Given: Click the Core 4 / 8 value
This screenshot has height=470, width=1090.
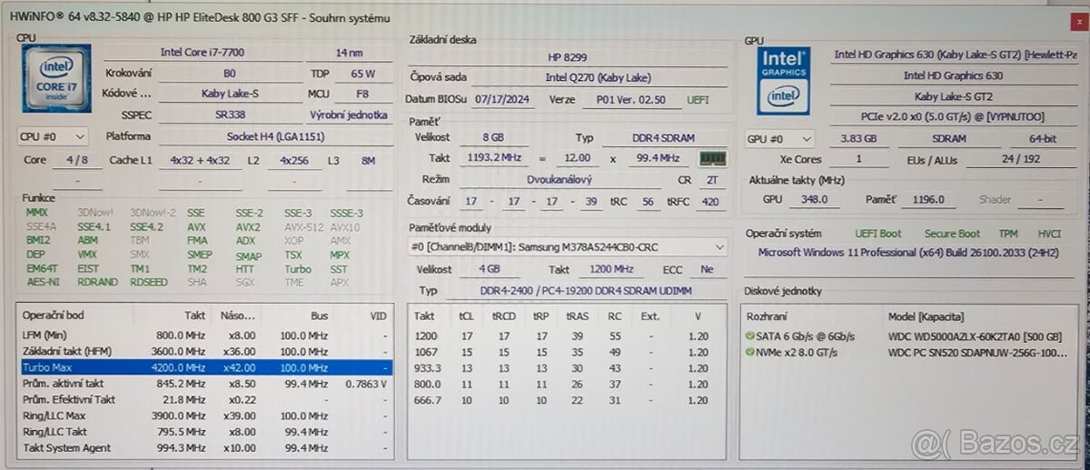Looking at the screenshot, I should (x=77, y=160).
